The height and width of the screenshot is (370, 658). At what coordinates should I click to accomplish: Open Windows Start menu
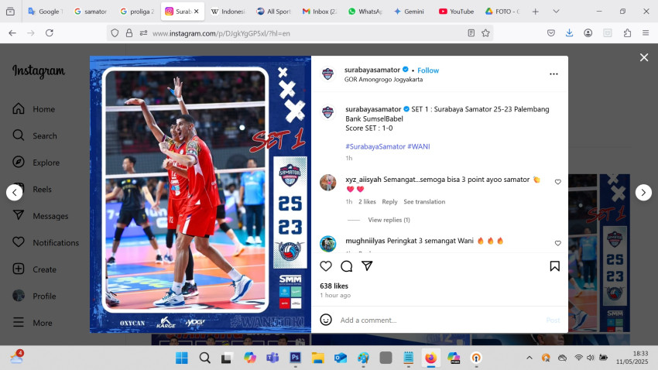click(182, 358)
